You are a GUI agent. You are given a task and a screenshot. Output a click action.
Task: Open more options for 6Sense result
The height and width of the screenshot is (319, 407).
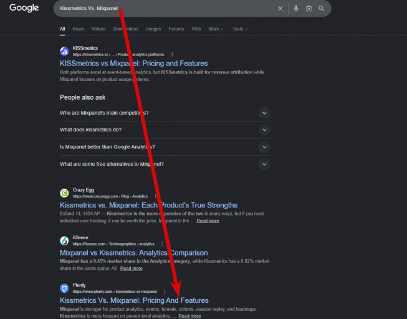tap(162, 244)
